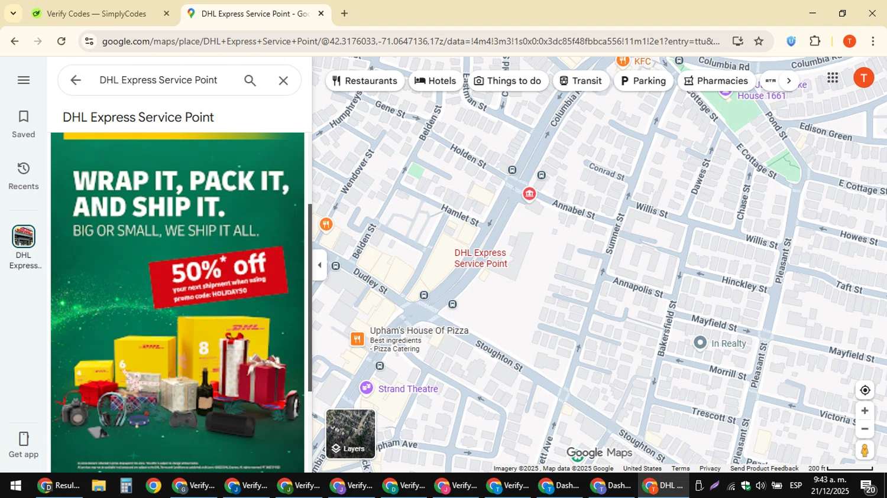Select the Things to do chip

[508, 81]
